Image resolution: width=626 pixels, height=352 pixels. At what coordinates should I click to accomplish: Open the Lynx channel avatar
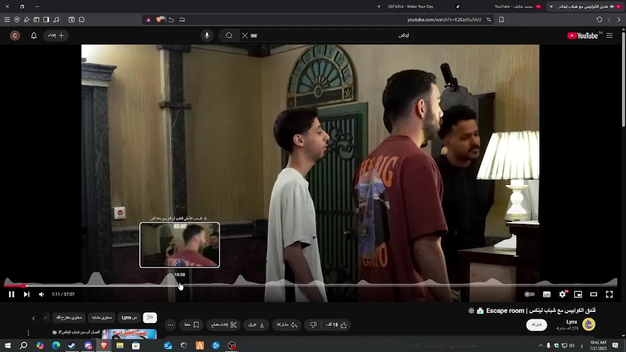point(589,324)
